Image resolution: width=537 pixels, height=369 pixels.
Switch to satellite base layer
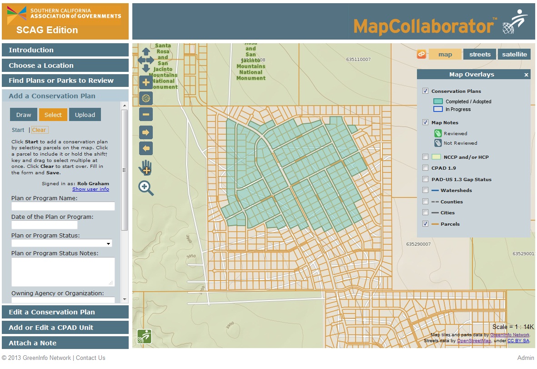click(514, 55)
